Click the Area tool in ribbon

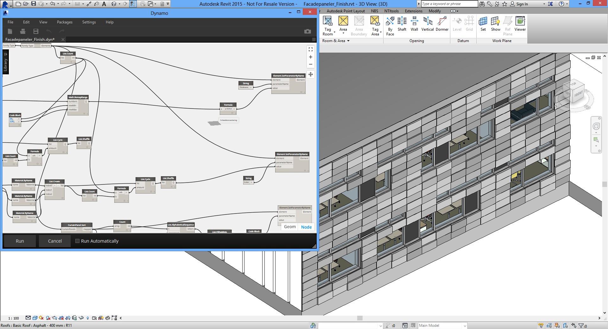coord(343,26)
